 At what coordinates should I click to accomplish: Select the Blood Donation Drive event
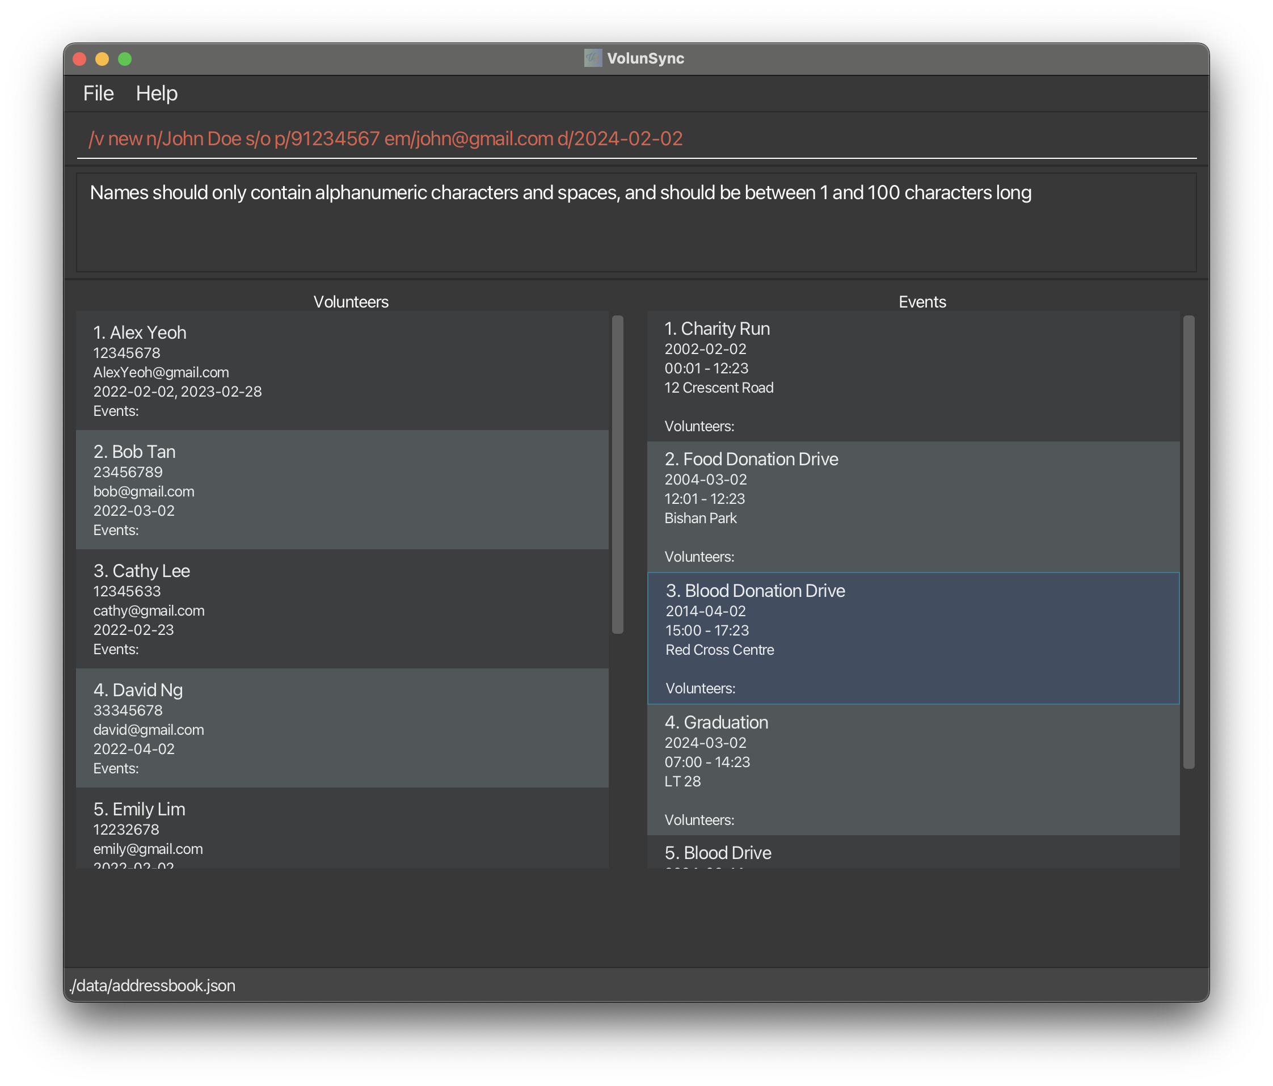point(913,638)
